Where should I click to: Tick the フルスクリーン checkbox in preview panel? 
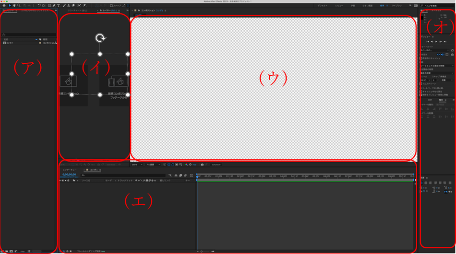[x=421, y=83]
